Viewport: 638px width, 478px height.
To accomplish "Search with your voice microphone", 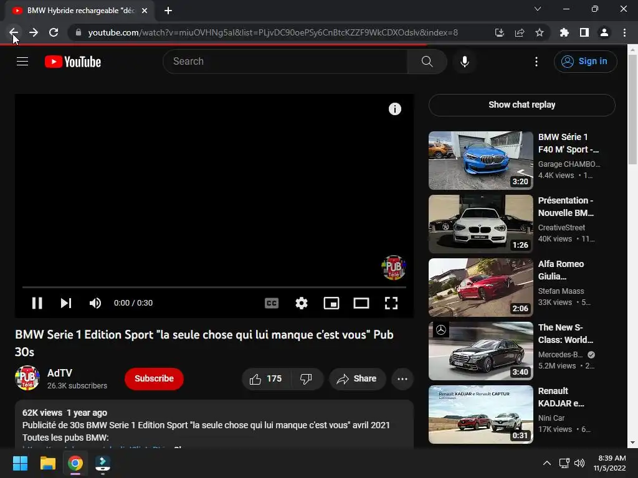I will point(465,62).
